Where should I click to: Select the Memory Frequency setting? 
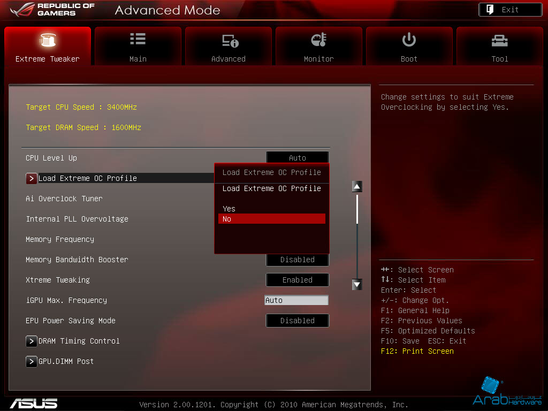click(x=60, y=239)
